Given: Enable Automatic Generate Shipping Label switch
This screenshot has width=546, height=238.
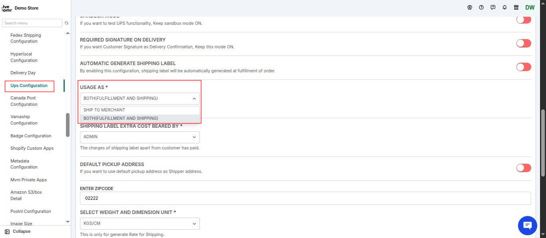Looking at the screenshot, I should 524,67.
